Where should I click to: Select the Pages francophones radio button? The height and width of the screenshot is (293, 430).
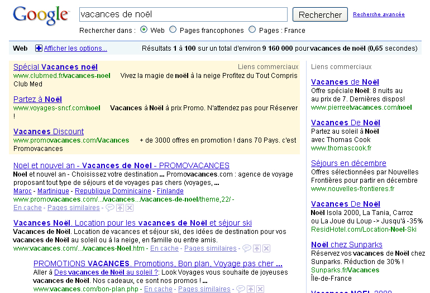pyautogui.click(x=173, y=30)
